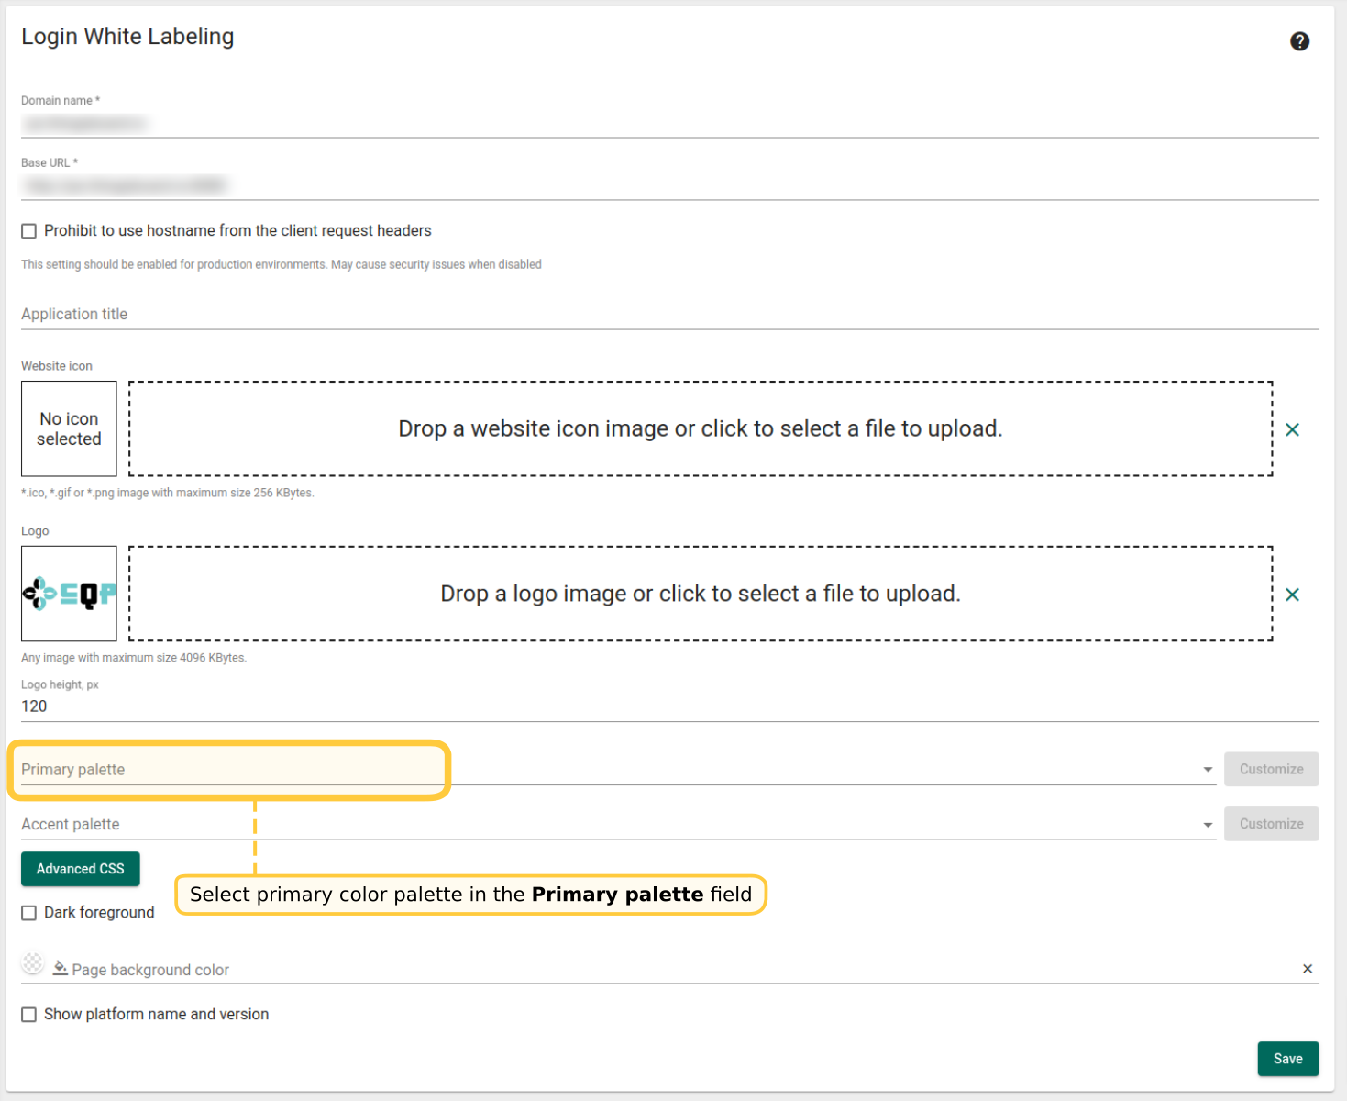Check Show platform name and version
Viewport: 1347px width, 1101px height.
click(29, 1015)
